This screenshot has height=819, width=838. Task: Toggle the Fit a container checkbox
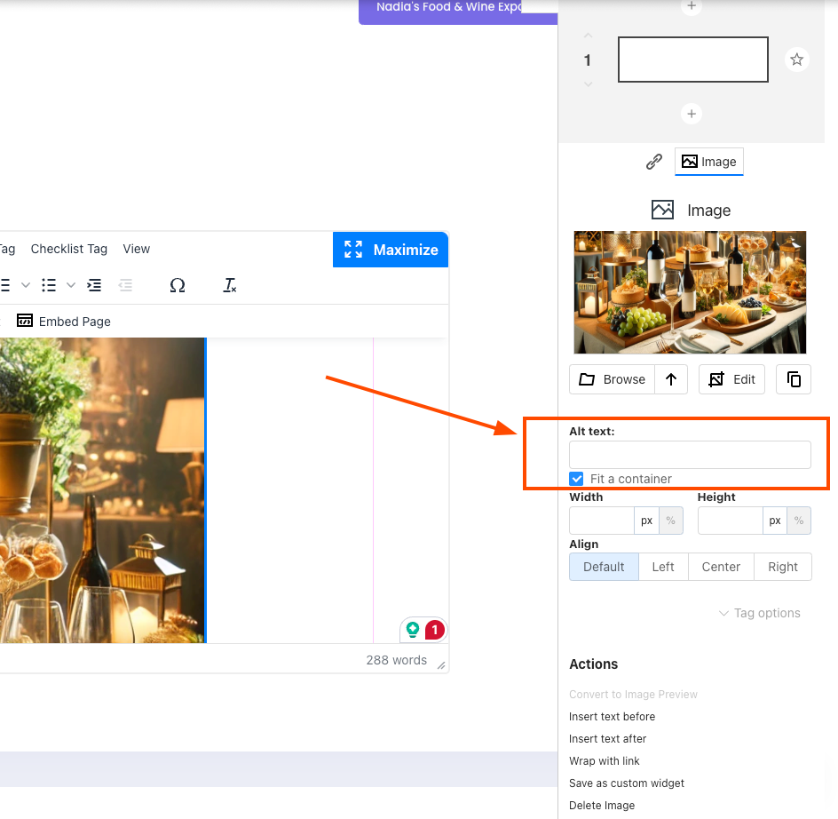point(577,479)
